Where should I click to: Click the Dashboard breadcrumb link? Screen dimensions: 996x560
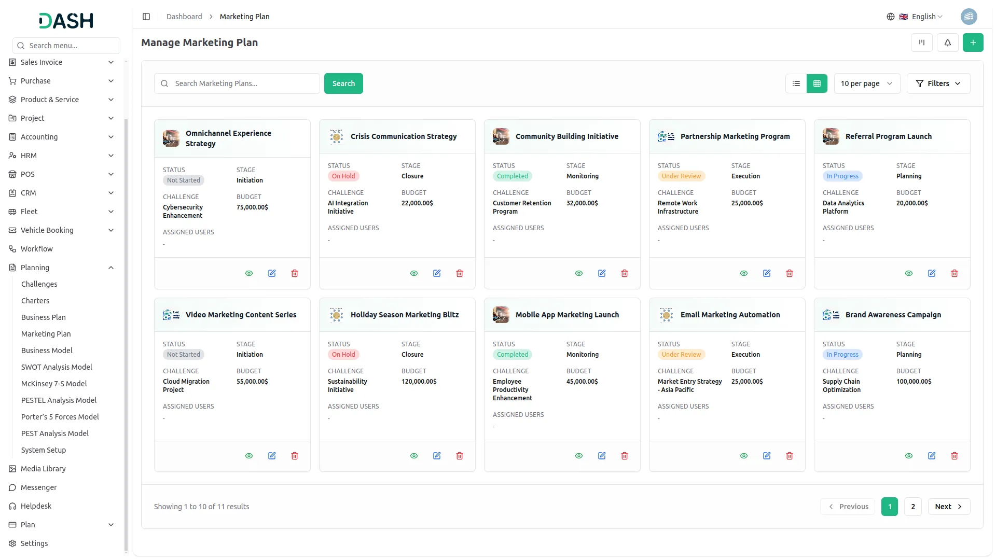(x=184, y=17)
